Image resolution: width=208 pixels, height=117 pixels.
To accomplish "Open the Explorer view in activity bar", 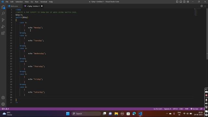I will coord(3,7).
